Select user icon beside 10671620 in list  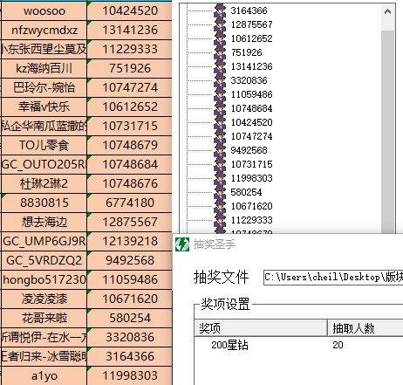tap(220, 206)
